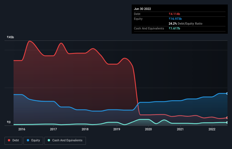Select the blue Equity endpoint marker
The height and width of the screenshot is (149, 232).
[x=227, y=93]
